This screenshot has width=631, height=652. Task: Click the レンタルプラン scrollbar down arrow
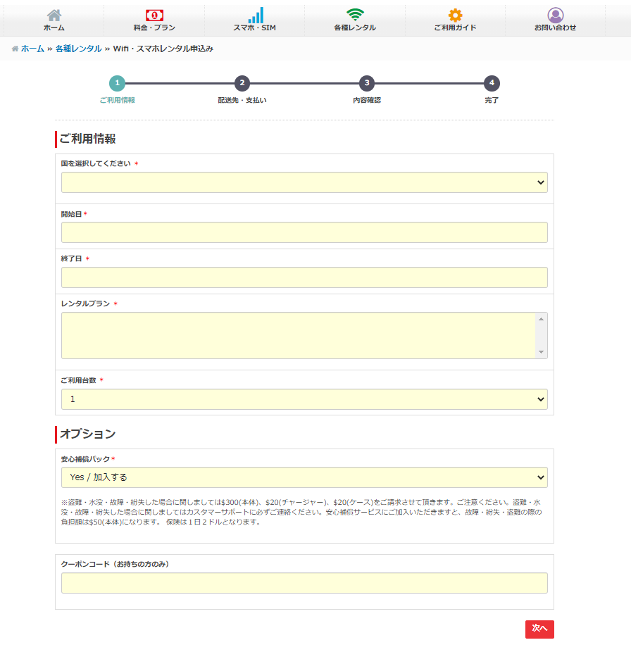(541, 352)
